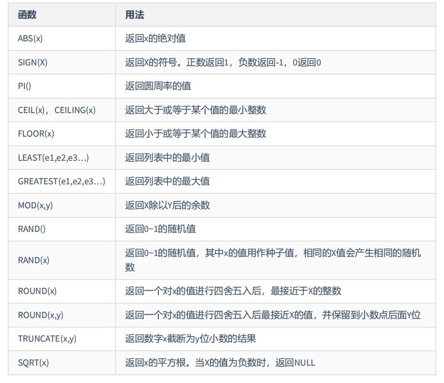Screen dimensions: 444x383
Task: Click the 返回0~1的随机值 description for RAND()
Action: click(x=160, y=229)
